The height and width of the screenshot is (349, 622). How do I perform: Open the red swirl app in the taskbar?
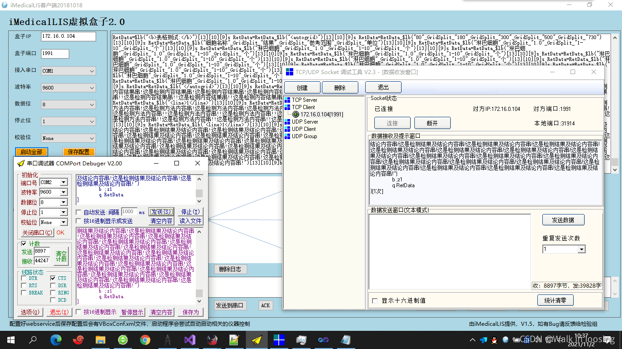[x=78, y=339]
